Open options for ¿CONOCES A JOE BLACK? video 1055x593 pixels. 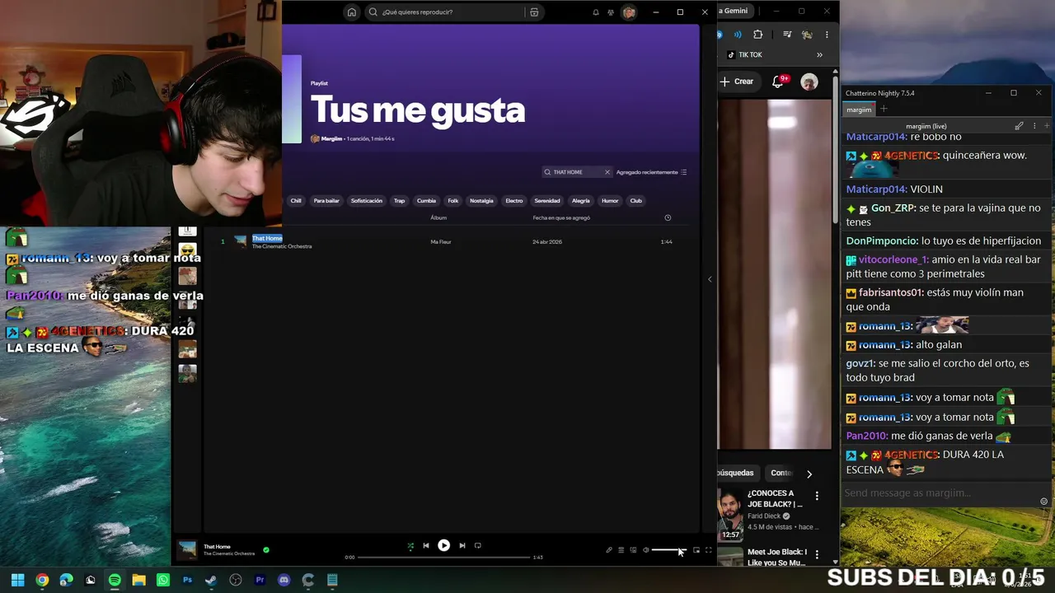point(817,496)
